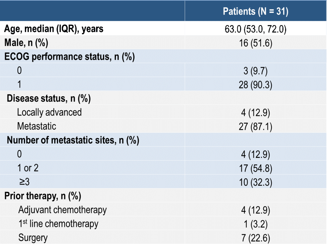This screenshot has width=327, height=250.
Task: Select the Age, median (IQR), years row label
Action: tap(54, 29)
